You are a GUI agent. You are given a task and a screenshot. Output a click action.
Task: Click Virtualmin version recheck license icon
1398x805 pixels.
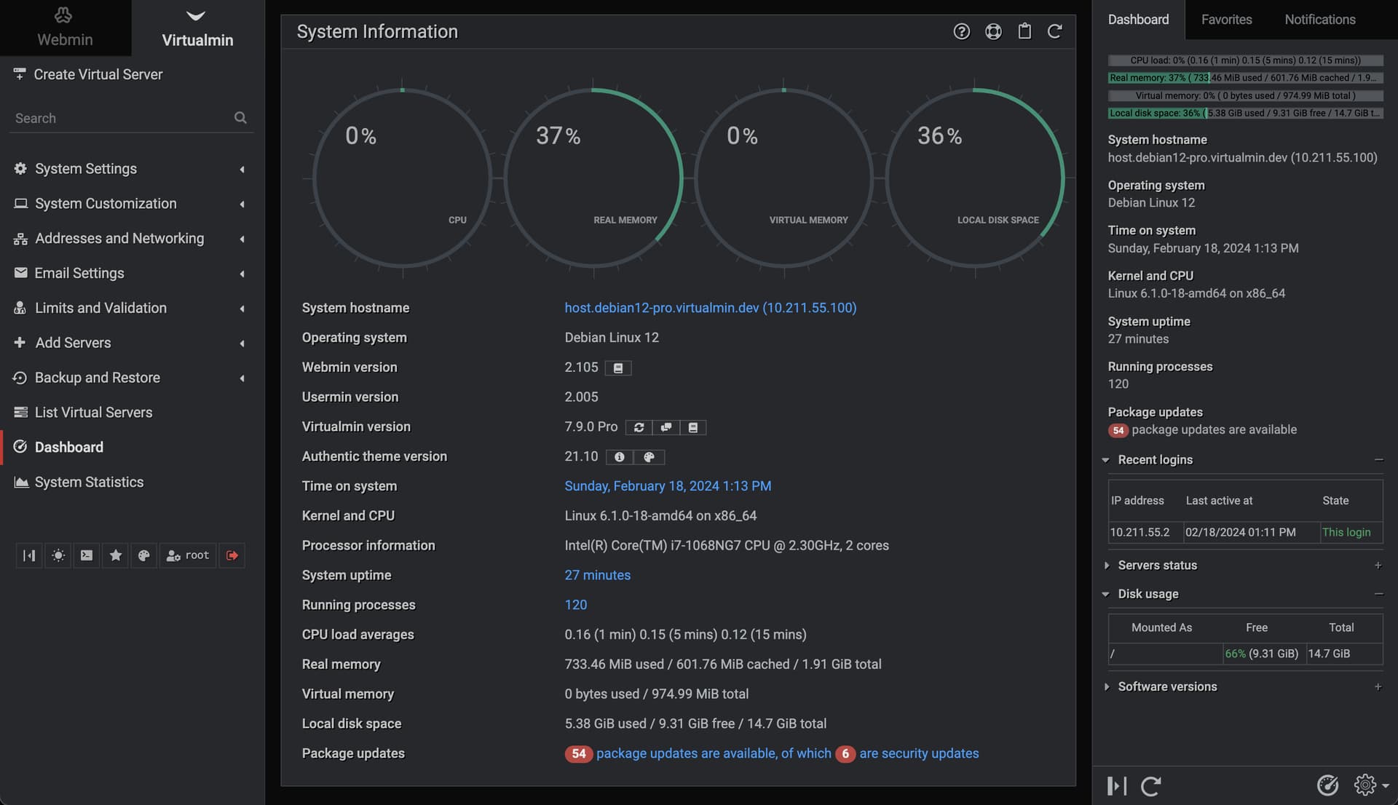click(x=639, y=427)
